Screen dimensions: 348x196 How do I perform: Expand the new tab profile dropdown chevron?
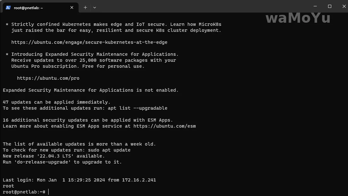95,8
